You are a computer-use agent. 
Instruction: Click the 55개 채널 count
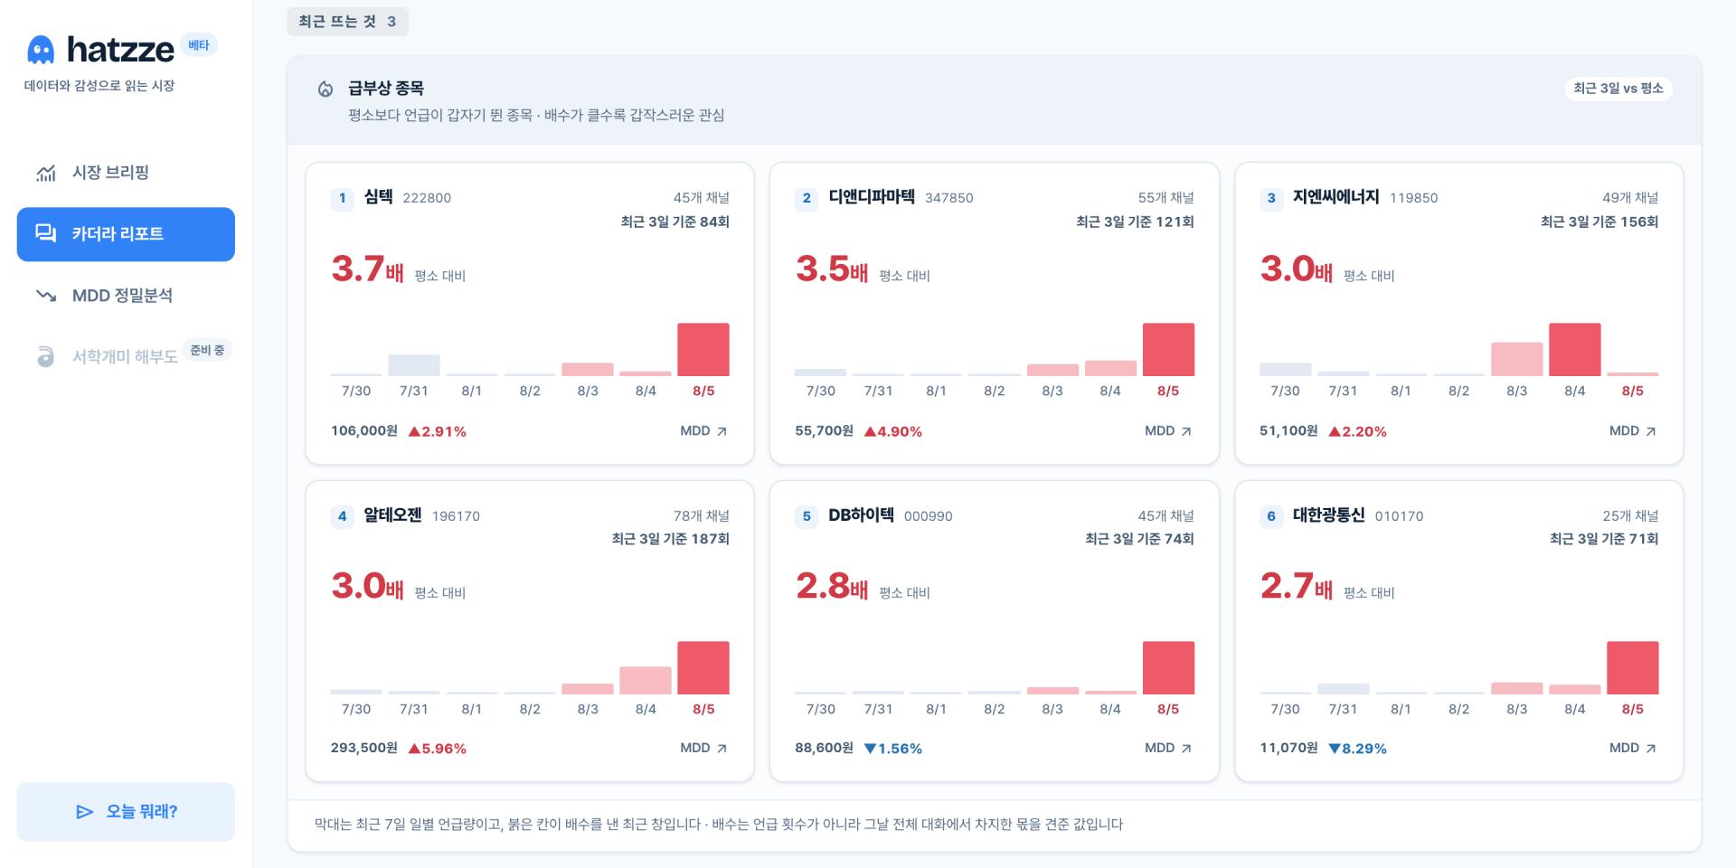[x=1166, y=198]
